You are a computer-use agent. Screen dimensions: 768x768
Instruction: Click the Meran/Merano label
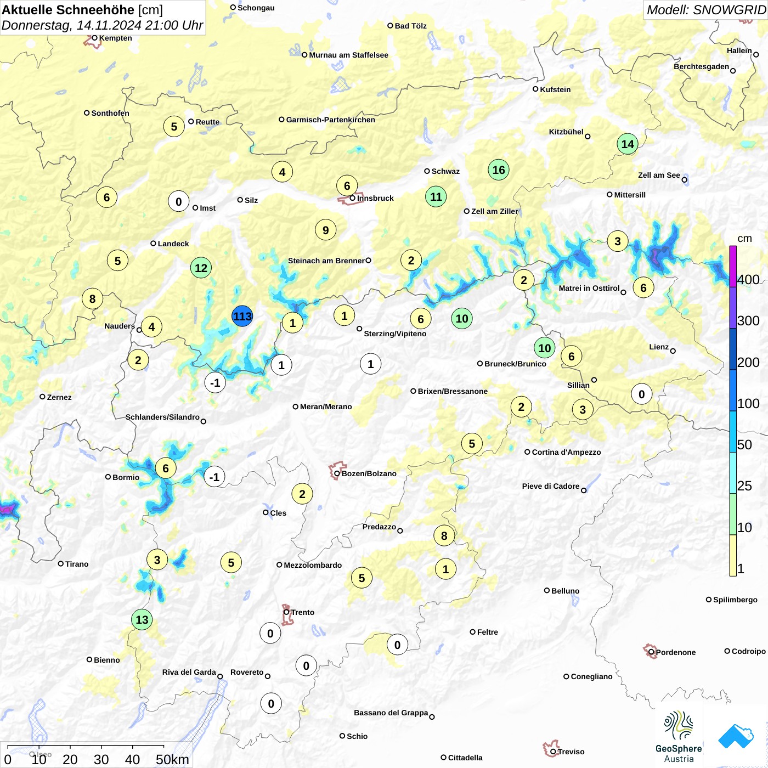[x=326, y=406]
